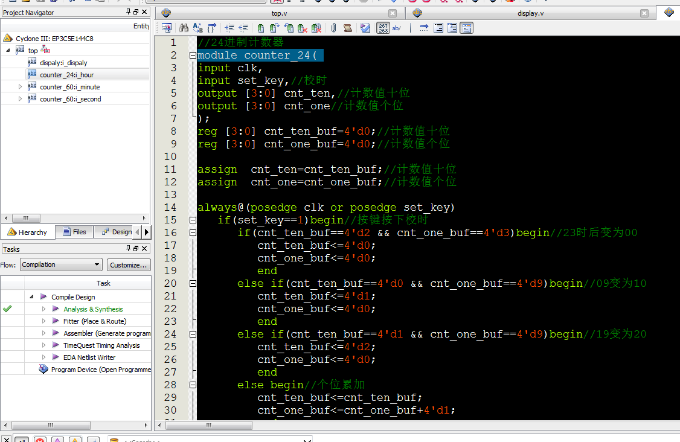
Task: Close the display.v tab
Action: 644,13
